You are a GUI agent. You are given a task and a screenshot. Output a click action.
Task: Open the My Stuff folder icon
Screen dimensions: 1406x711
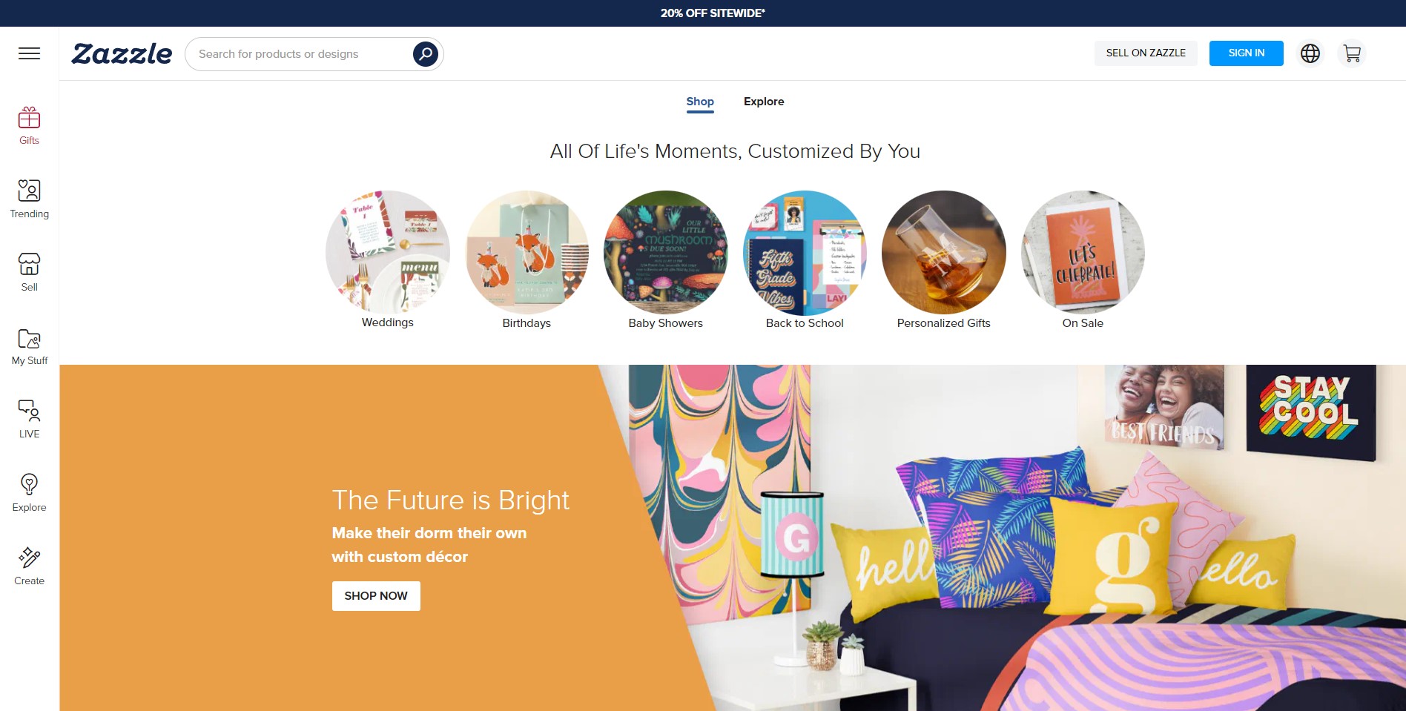click(29, 338)
